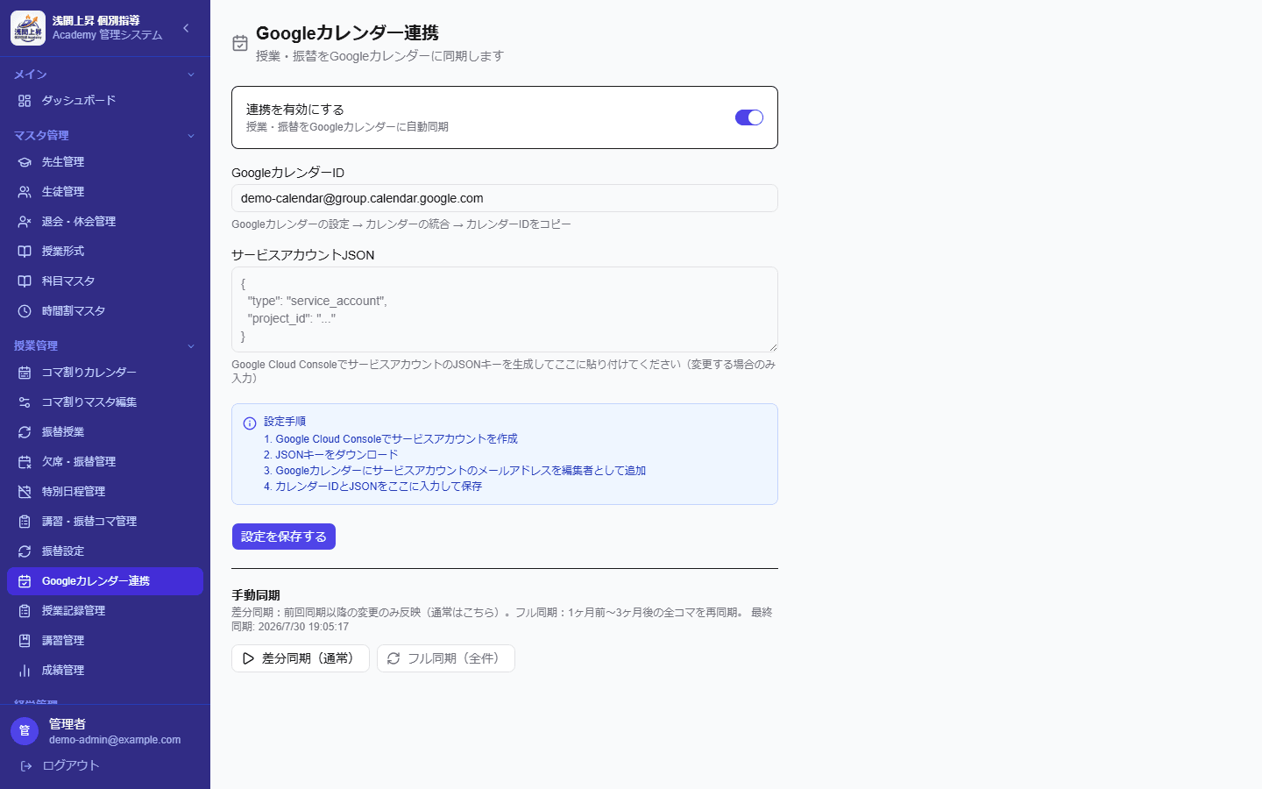1262x789 pixels.
Task: Toggle the 連携を有効にする switch
Action: (749, 117)
